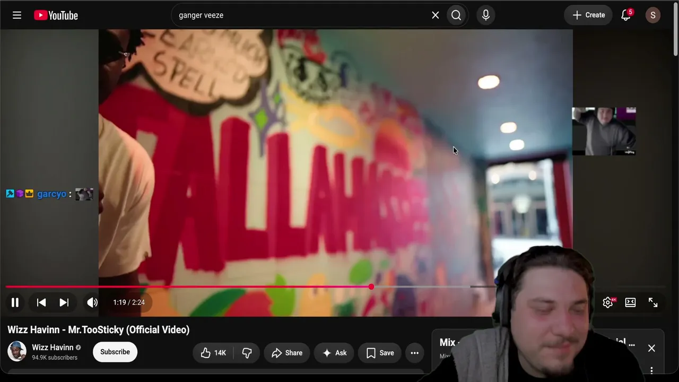Open the player settings gear
This screenshot has height=382, width=679.
click(608, 302)
